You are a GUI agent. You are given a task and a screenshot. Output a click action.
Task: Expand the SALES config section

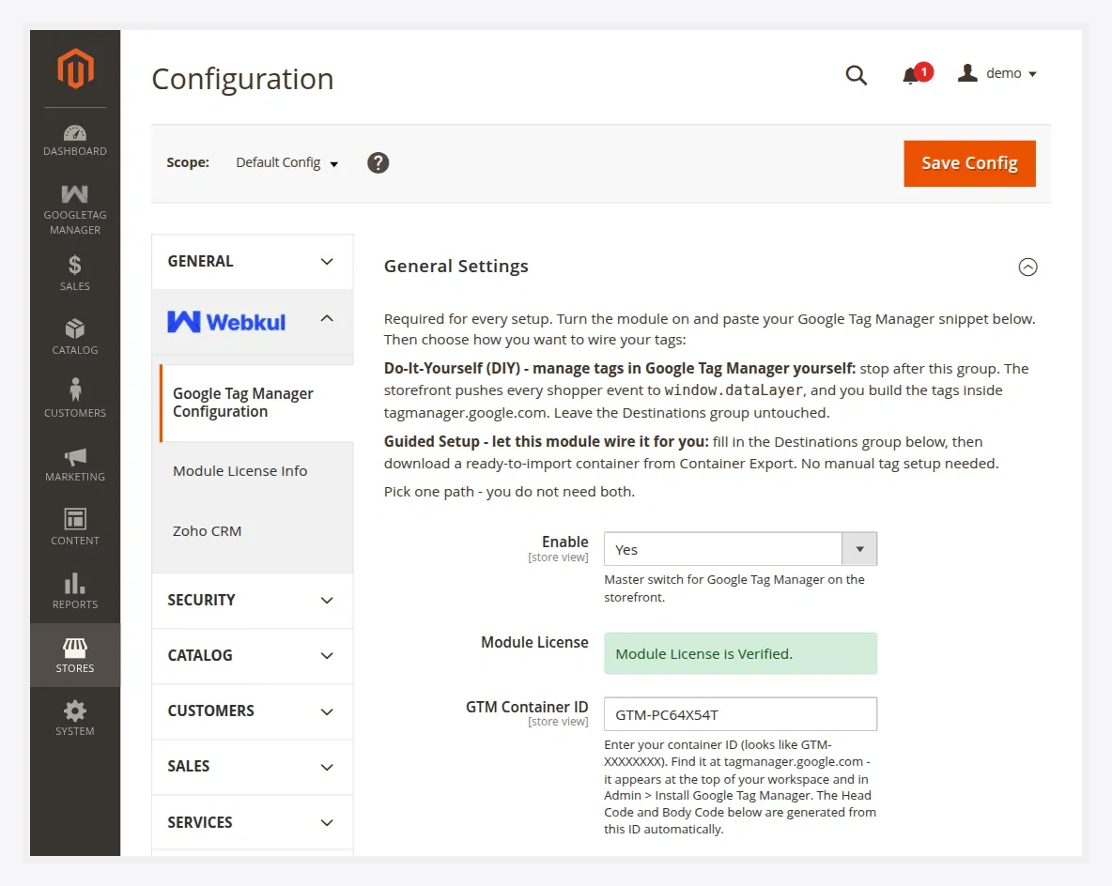[253, 767]
